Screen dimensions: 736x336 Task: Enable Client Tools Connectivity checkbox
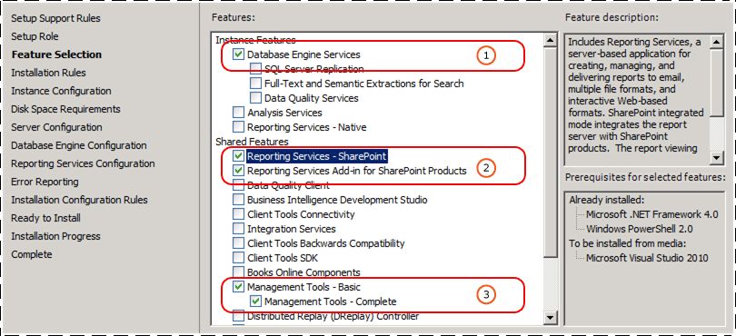coord(238,214)
